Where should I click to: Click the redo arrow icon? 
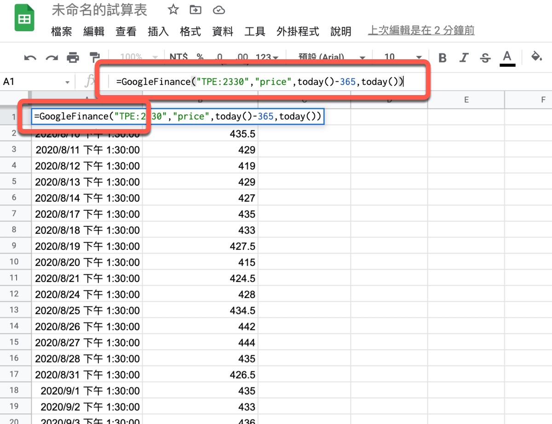[x=52, y=58]
